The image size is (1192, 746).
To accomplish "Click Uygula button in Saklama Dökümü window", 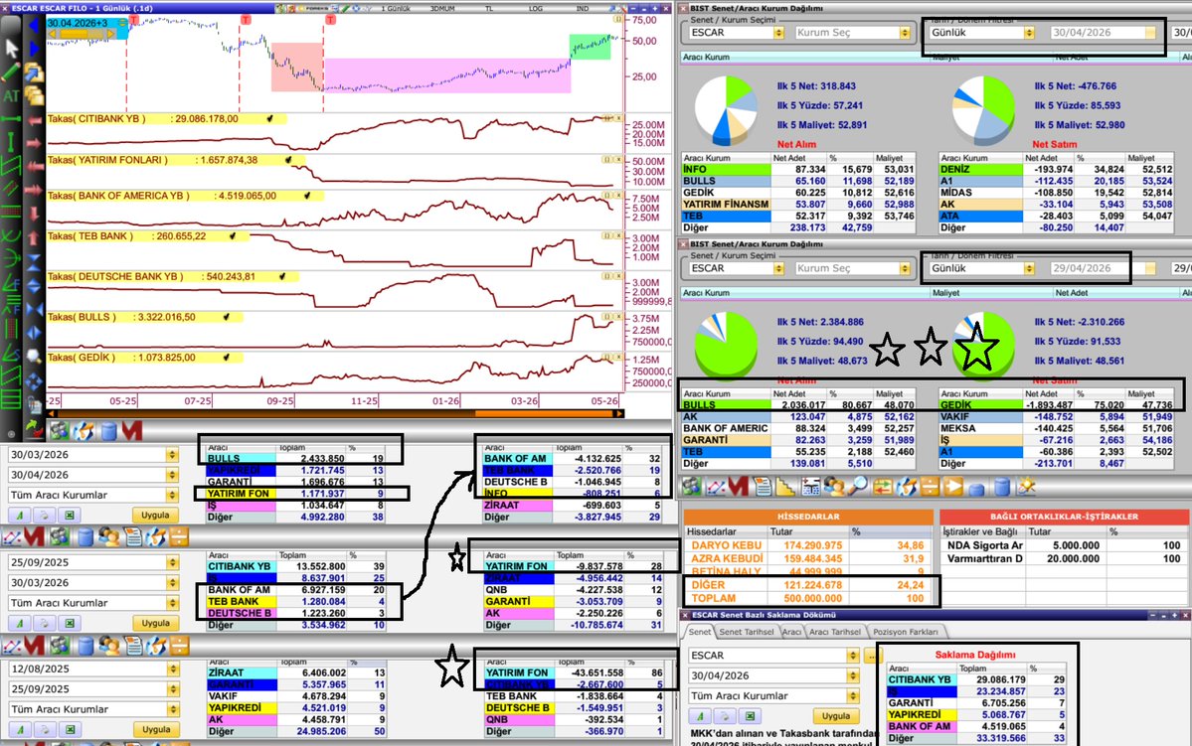I will point(835,715).
